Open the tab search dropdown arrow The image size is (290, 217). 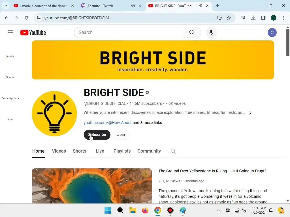tap(6, 6)
